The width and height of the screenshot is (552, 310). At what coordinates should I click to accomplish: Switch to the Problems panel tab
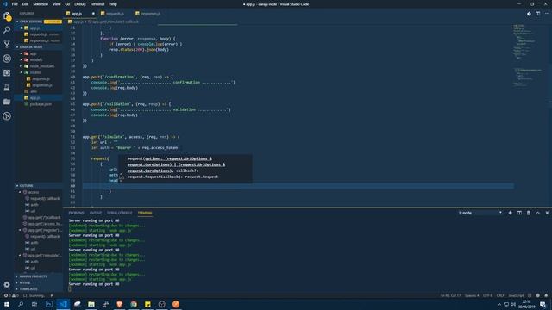(x=77, y=213)
